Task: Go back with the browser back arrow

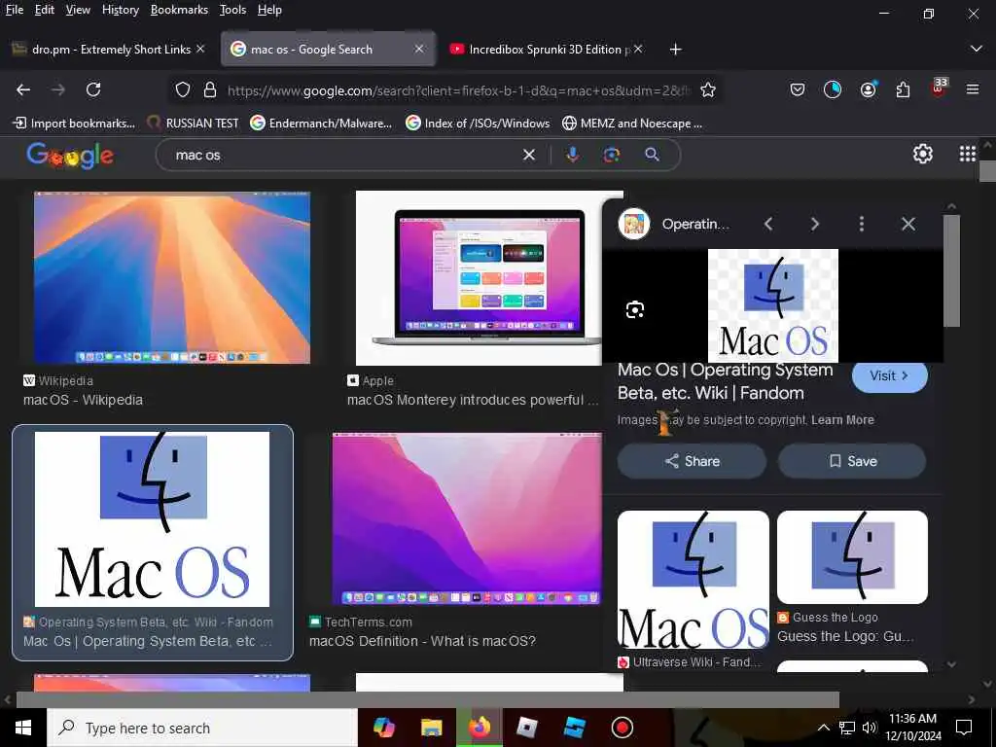Action: coord(23,90)
